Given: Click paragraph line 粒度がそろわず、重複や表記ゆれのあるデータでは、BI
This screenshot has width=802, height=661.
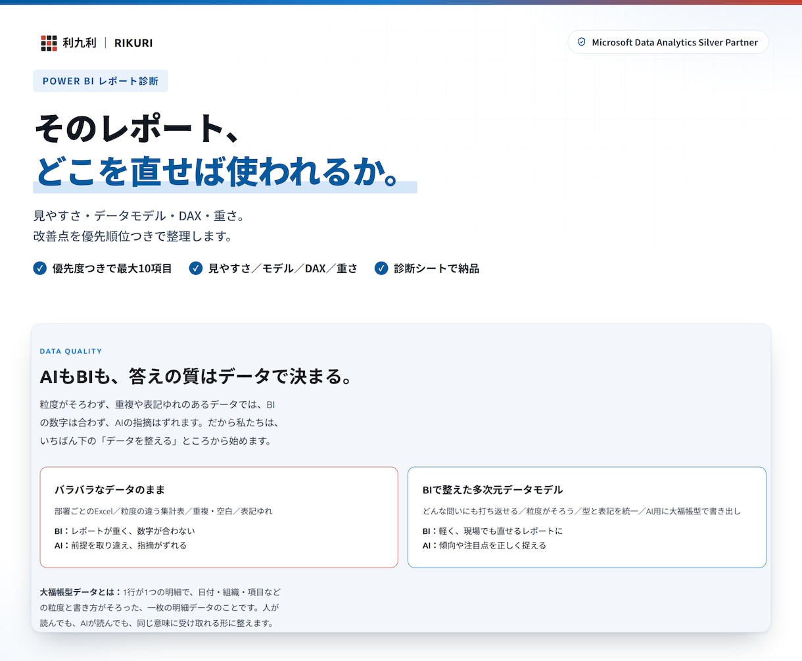Looking at the screenshot, I should (x=158, y=404).
